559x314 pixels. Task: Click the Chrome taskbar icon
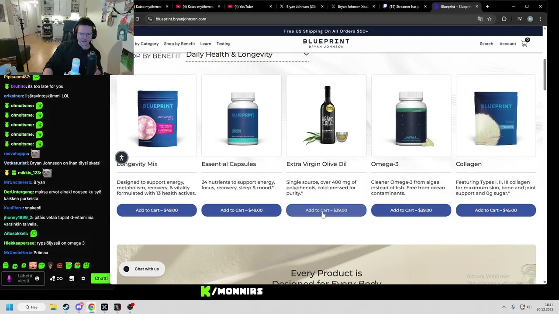91,307
